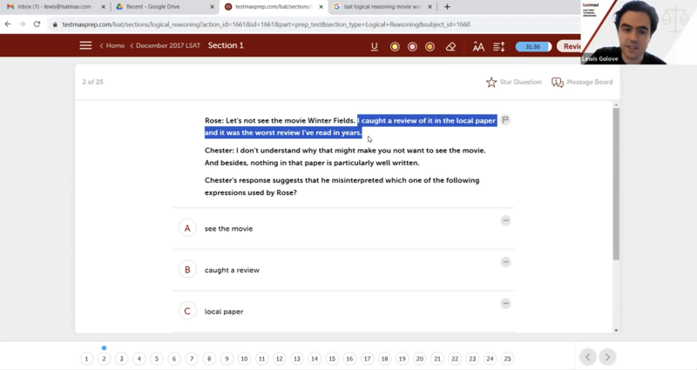
Task: Open the hamburger menu
Action: pyautogui.click(x=85, y=45)
